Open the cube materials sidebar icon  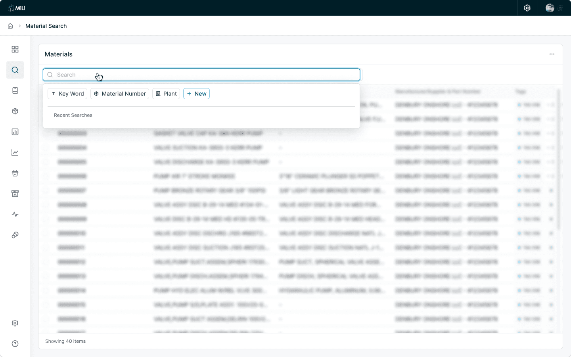(15, 111)
